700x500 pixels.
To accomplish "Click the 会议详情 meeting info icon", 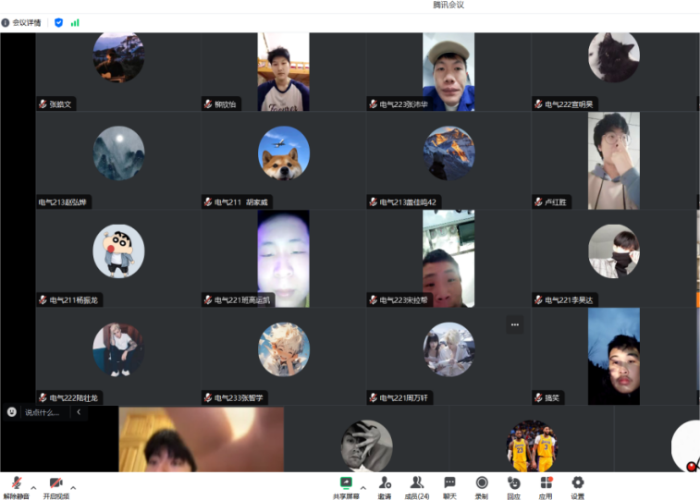I will tap(6, 22).
